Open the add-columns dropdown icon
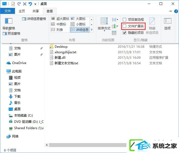Viewport: 179px width, 153px height. pyautogui.click(x=115, y=26)
